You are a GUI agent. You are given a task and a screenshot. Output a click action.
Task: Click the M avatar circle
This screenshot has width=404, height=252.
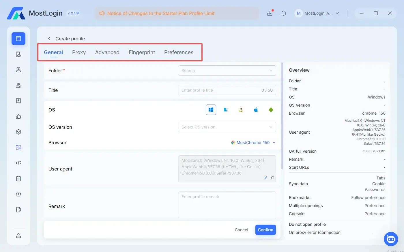pyautogui.click(x=299, y=13)
